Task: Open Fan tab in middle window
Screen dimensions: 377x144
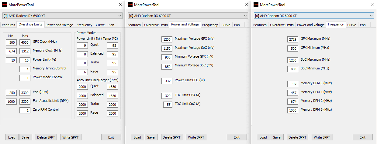Action: (x=237, y=25)
